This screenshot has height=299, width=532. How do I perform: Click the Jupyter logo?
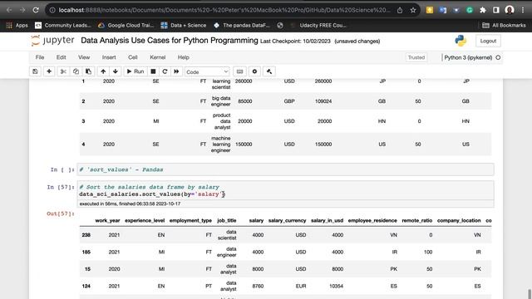tap(52, 41)
